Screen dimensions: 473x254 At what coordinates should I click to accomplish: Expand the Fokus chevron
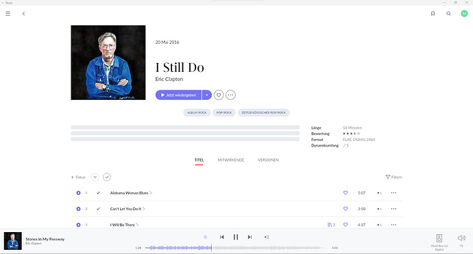tap(73, 177)
